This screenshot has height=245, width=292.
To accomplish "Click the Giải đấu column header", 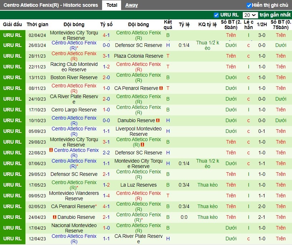I will click(x=13, y=24).
